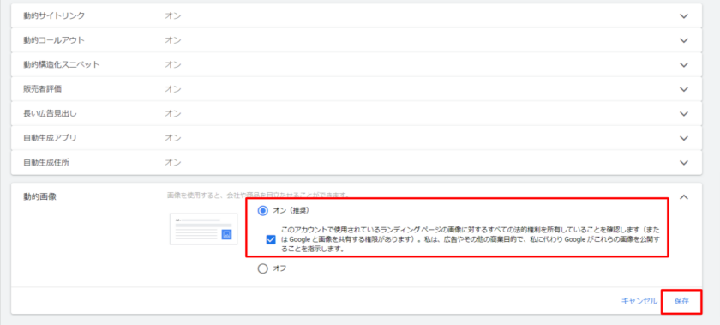The image size is (720, 325).
Task: Expand the 動的構造化スニペット row chevron
Action: [x=684, y=65]
